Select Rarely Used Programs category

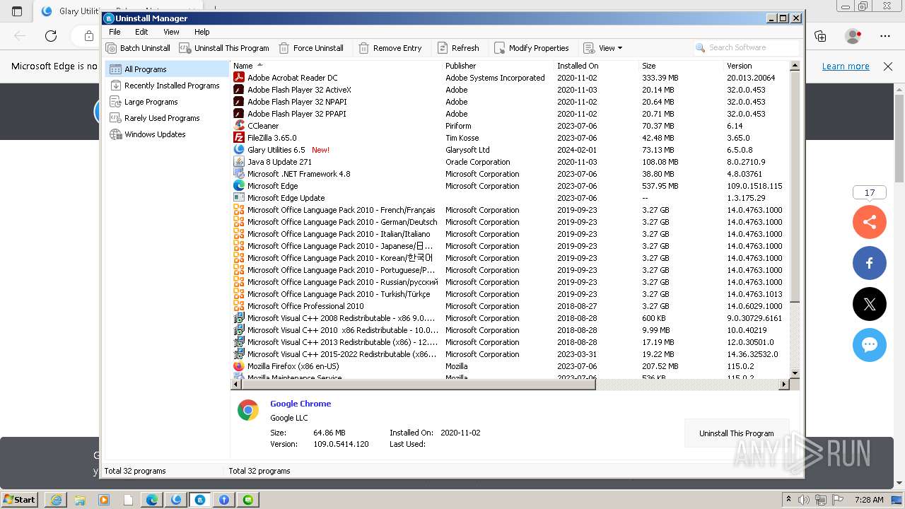[x=167, y=118]
